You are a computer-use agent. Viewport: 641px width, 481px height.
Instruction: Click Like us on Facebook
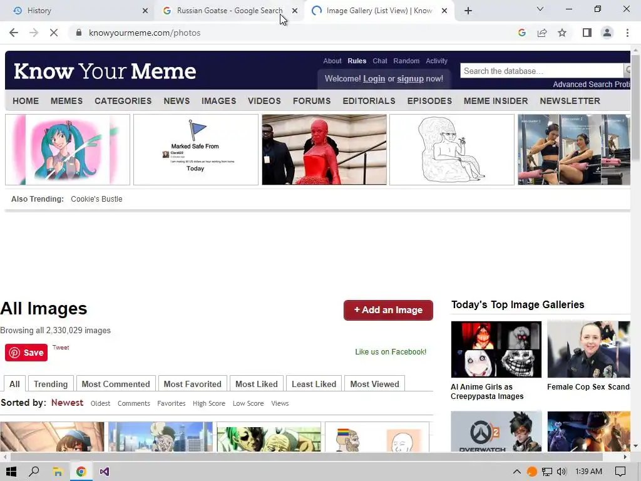pos(391,352)
